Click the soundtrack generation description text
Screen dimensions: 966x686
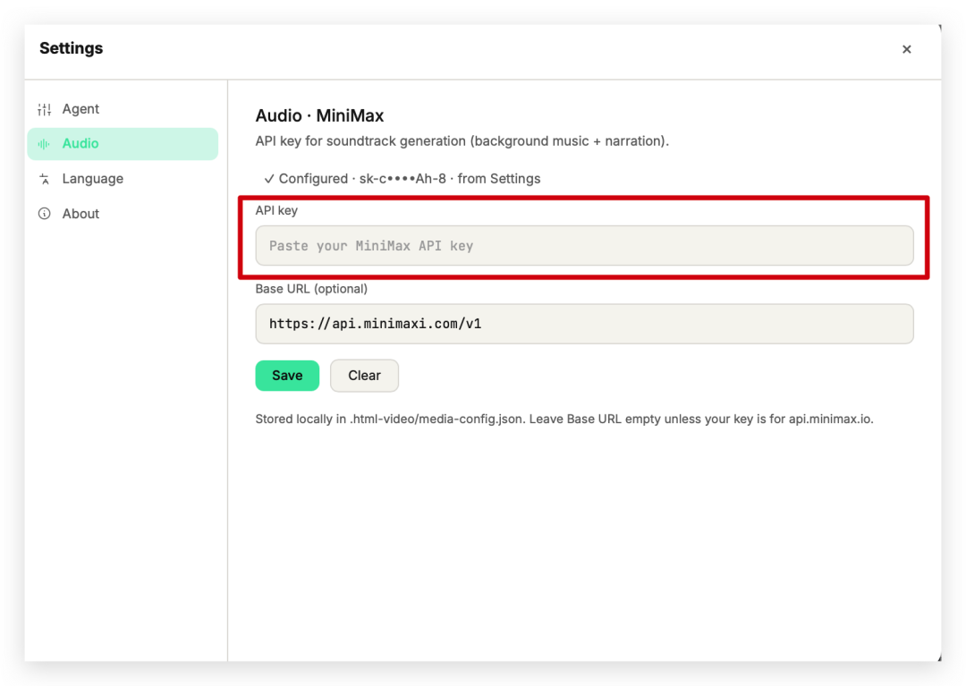(462, 141)
